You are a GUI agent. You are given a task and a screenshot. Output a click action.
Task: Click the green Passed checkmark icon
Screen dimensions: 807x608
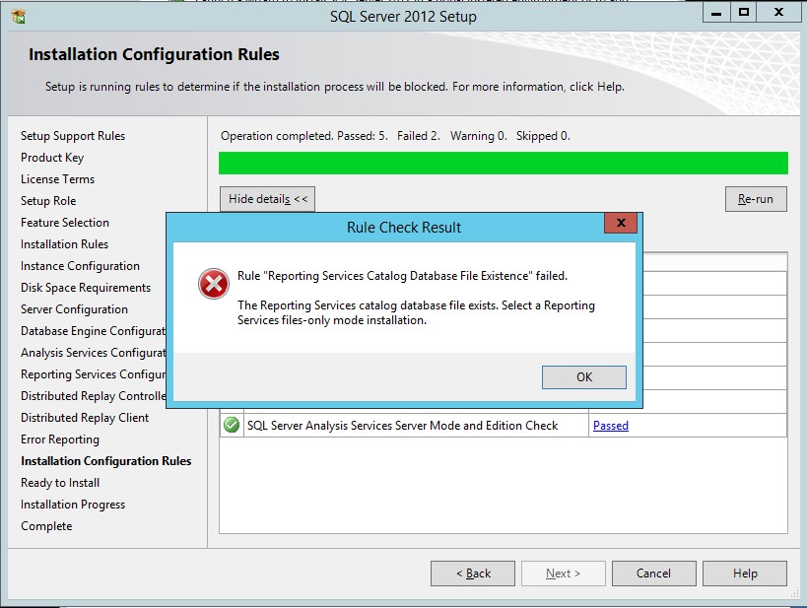point(232,426)
